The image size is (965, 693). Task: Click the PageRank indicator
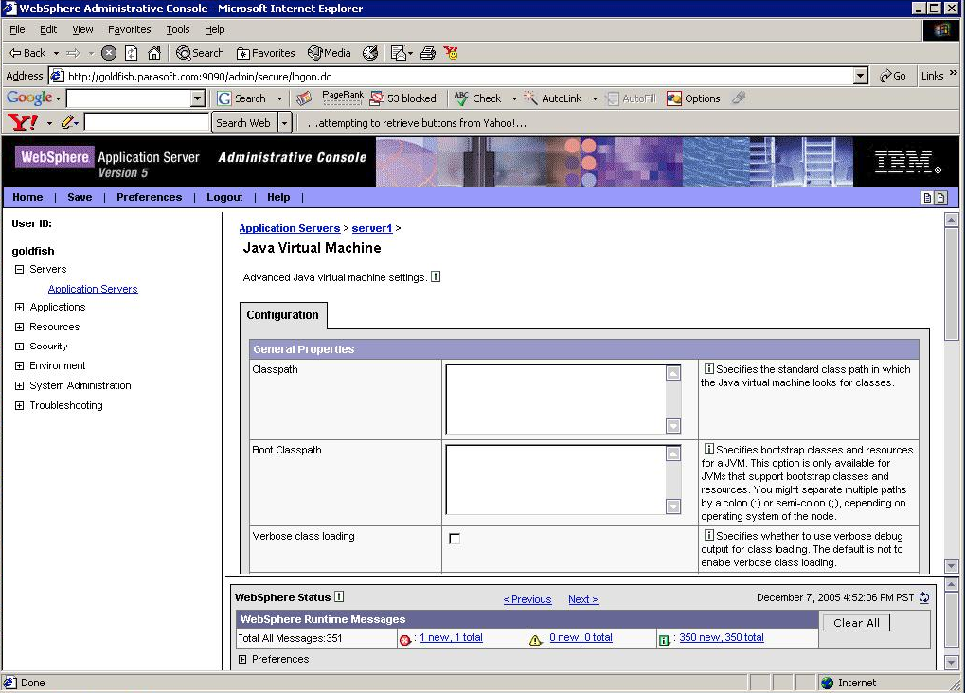tap(342, 98)
